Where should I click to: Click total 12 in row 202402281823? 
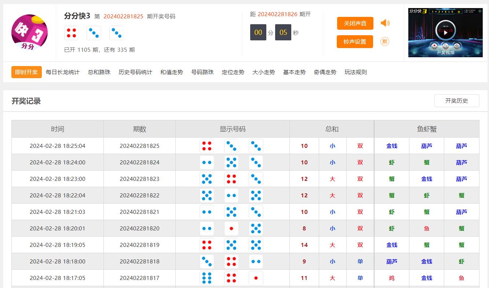(304, 179)
